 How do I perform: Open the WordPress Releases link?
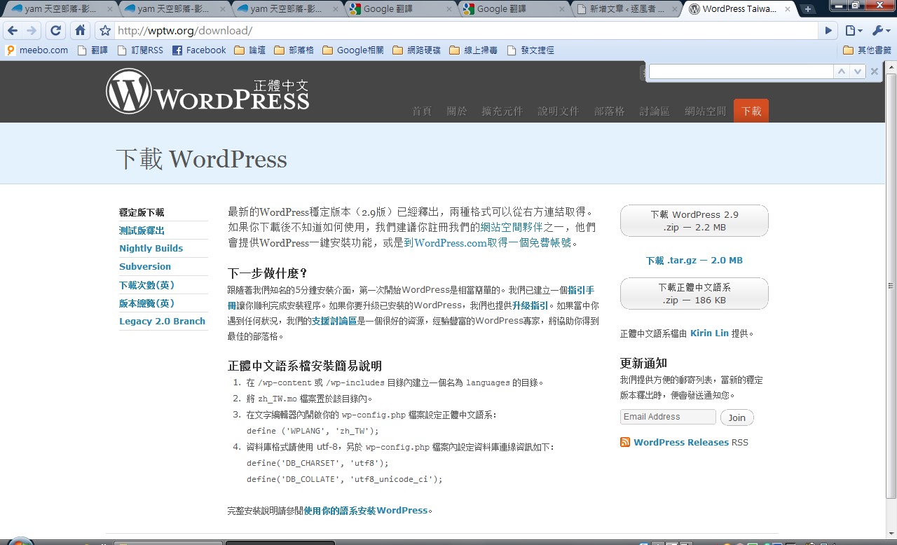pyautogui.click(x=681, y=442)
